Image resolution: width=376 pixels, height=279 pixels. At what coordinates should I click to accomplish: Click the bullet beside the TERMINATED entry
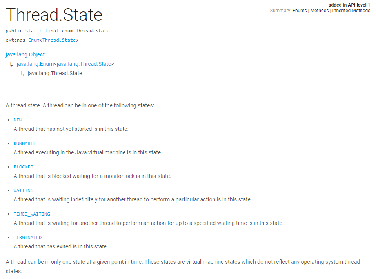click(9, 238)
